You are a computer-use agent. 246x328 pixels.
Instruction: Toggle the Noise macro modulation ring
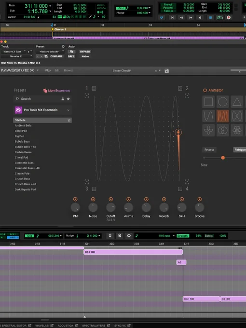point(93,199)
